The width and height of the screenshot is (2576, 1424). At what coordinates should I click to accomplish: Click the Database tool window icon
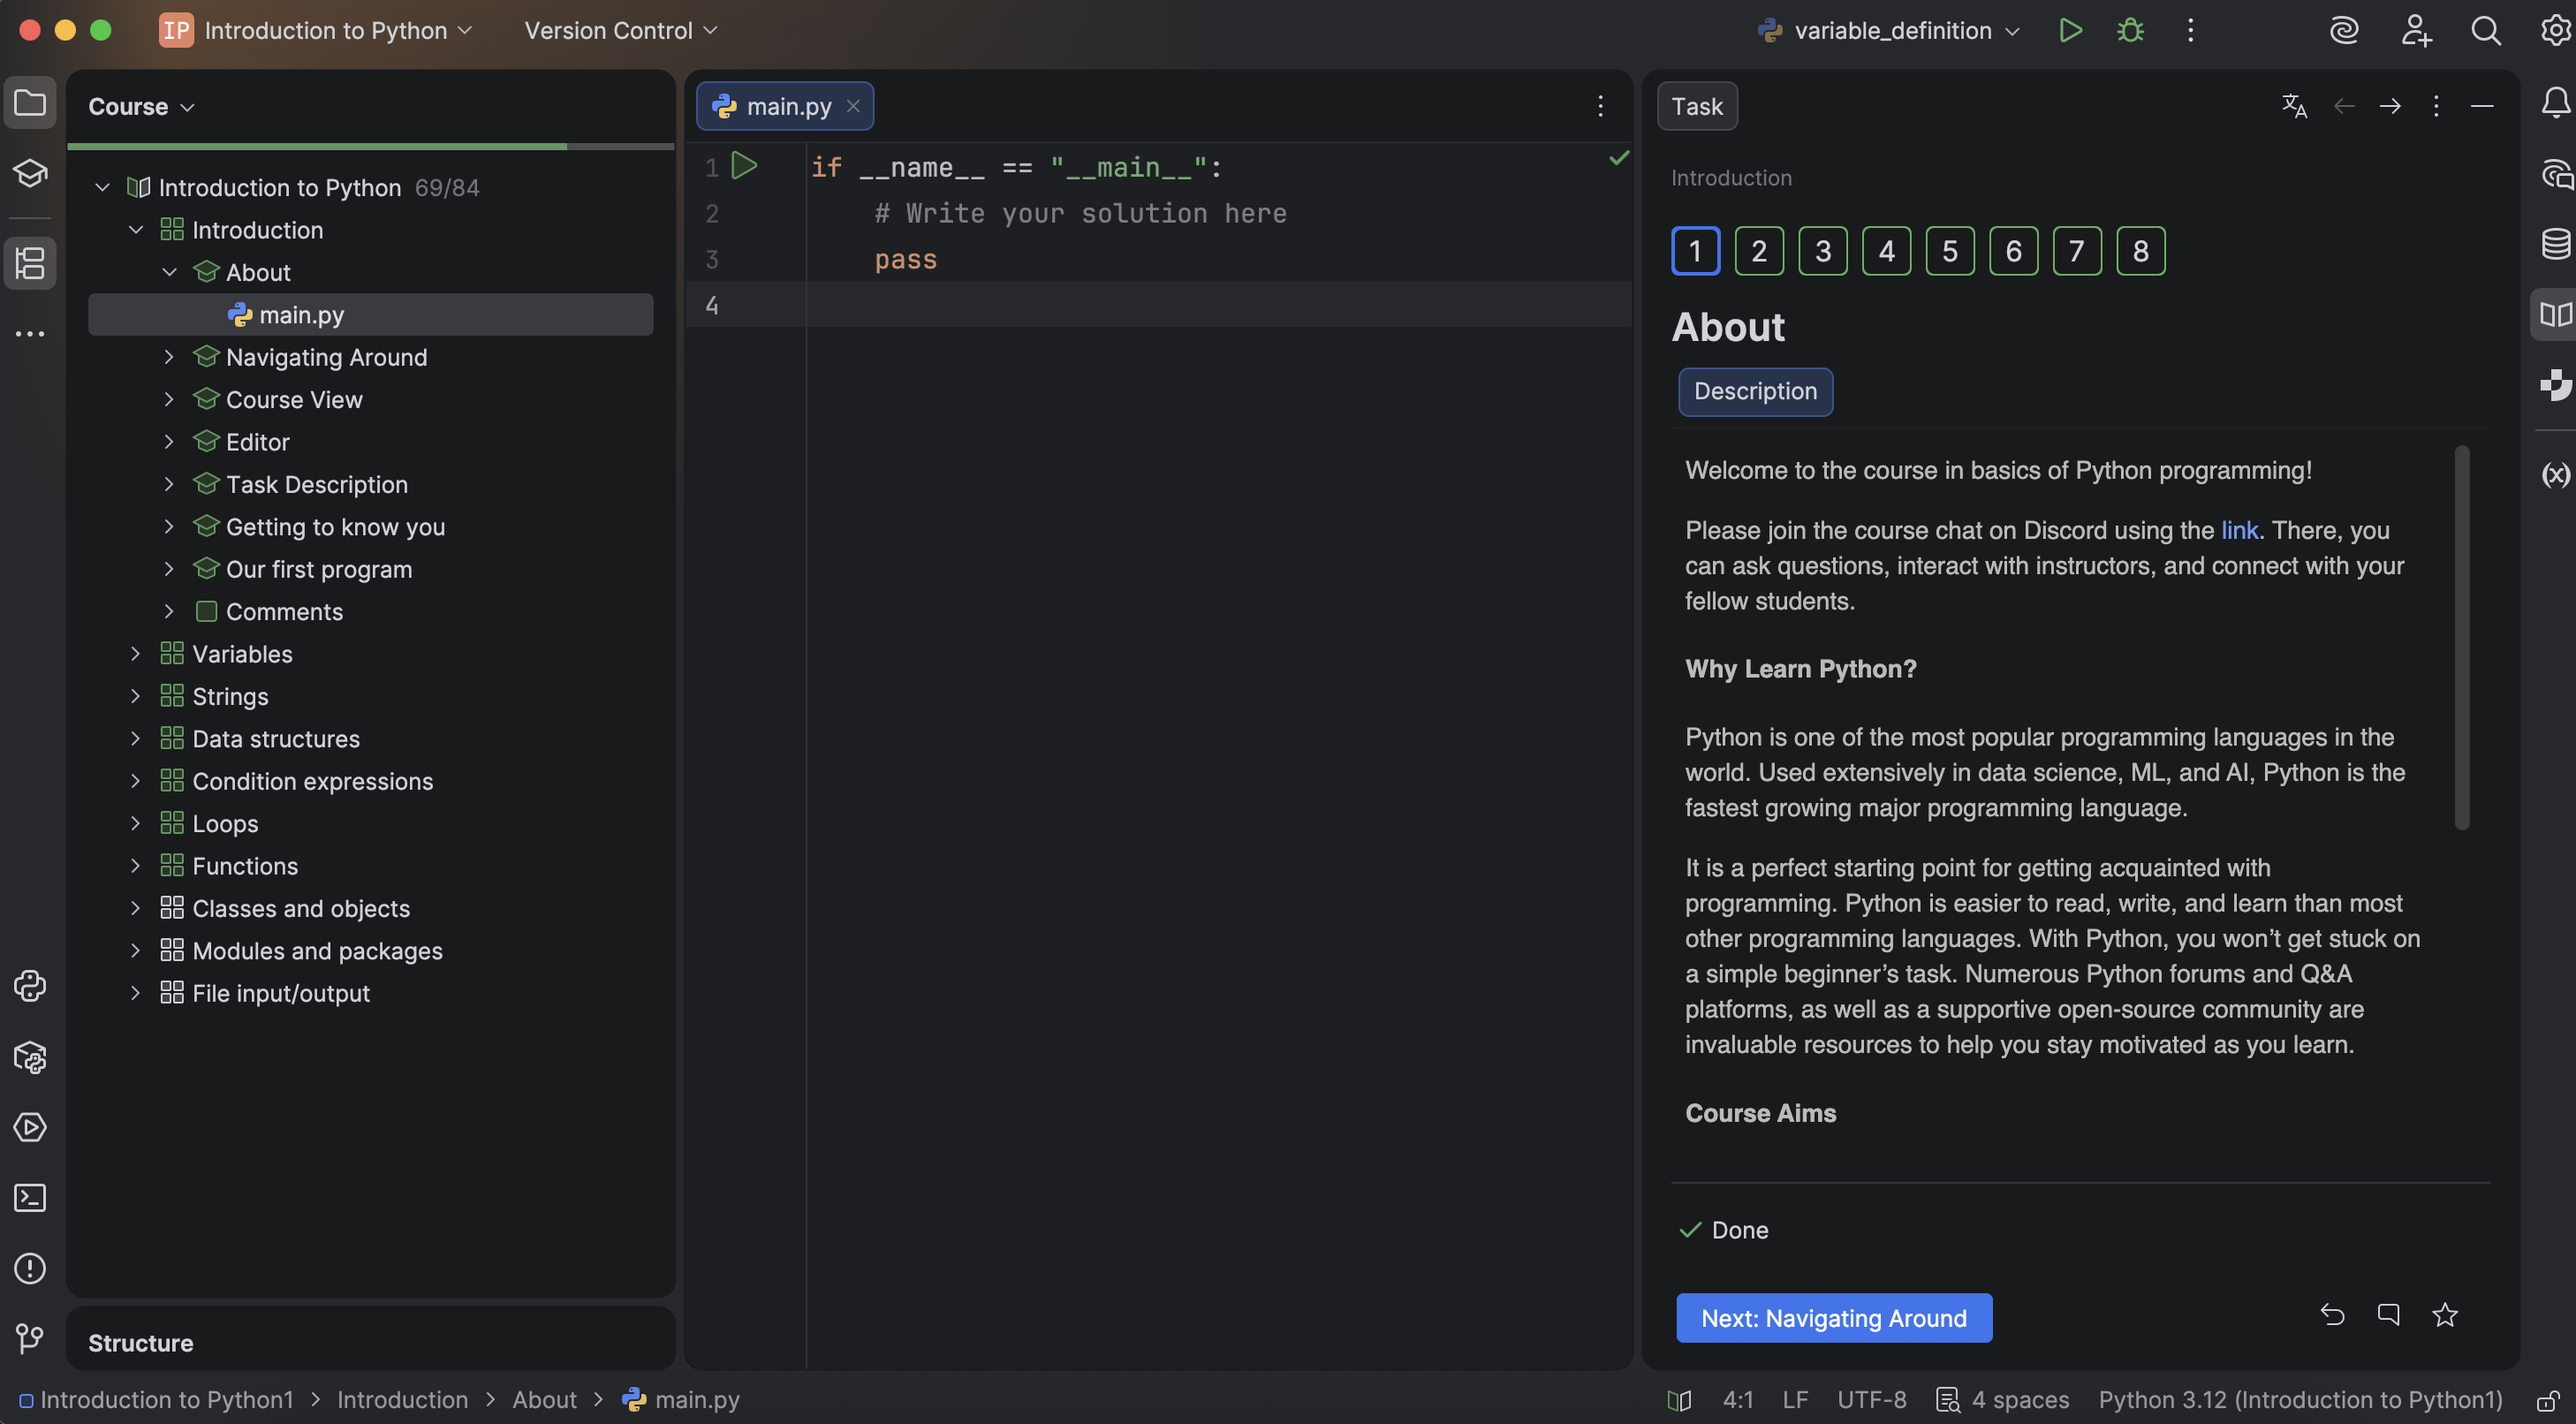pyautogui.click(x=2555, y=243)
